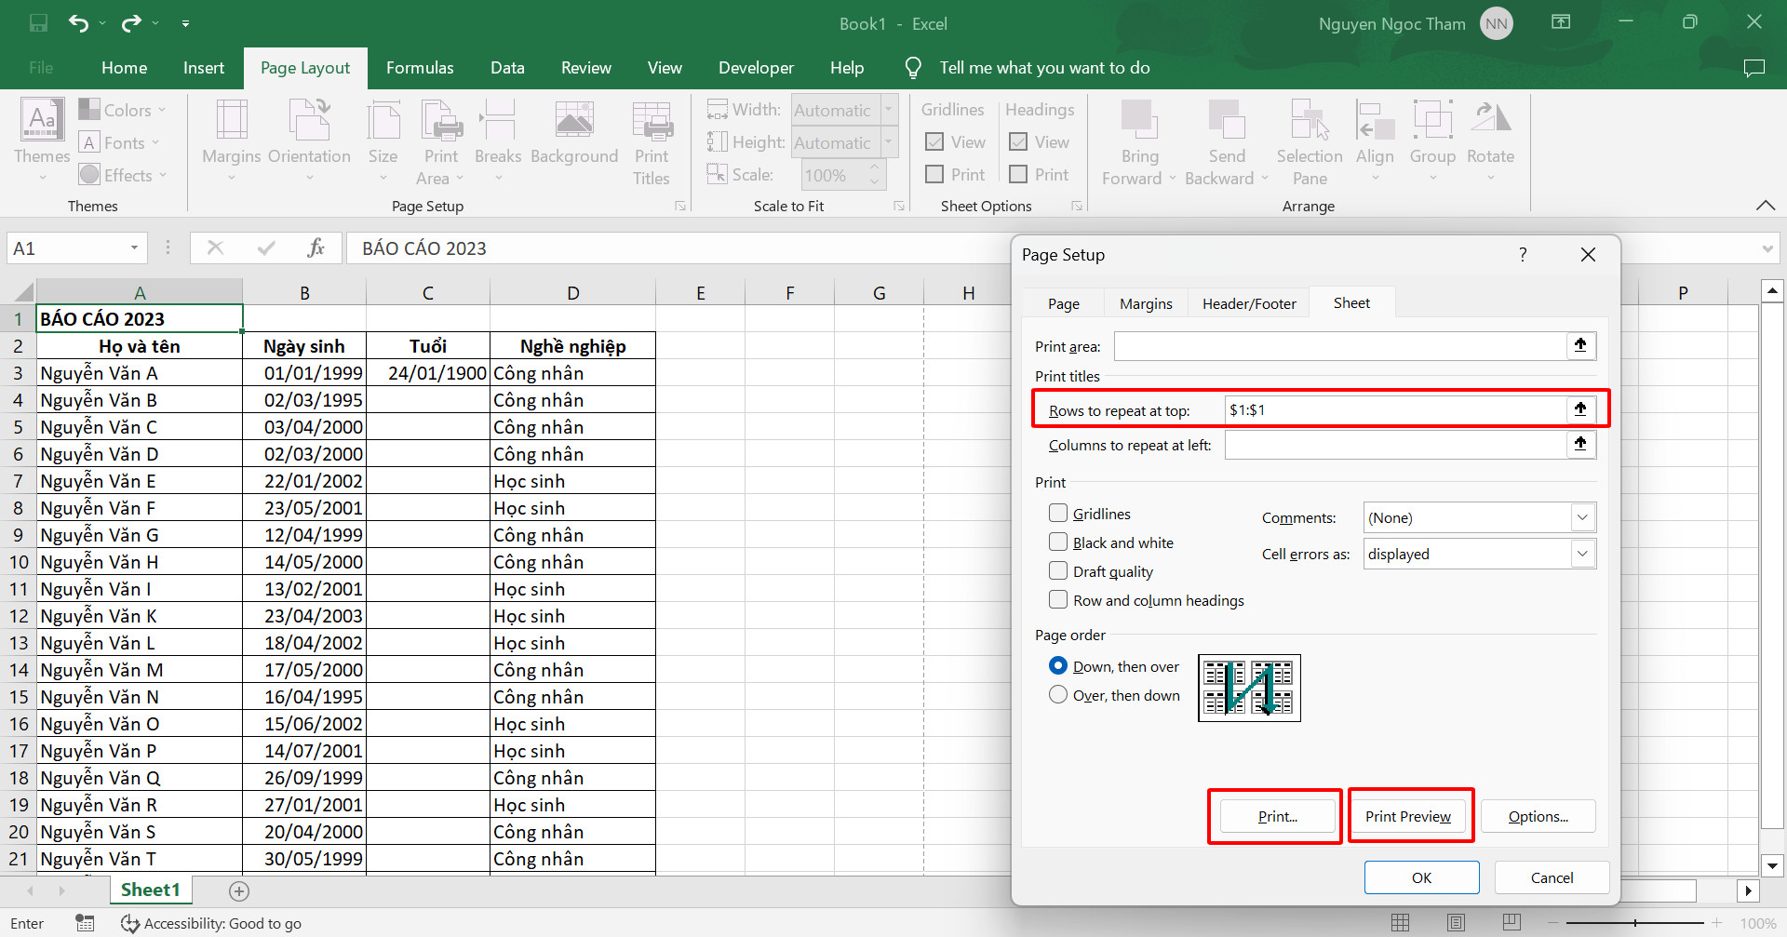This screenshot has height=937, width=1787.
Task: Expand the Cell errors as dropdown
Action: 1582,554
